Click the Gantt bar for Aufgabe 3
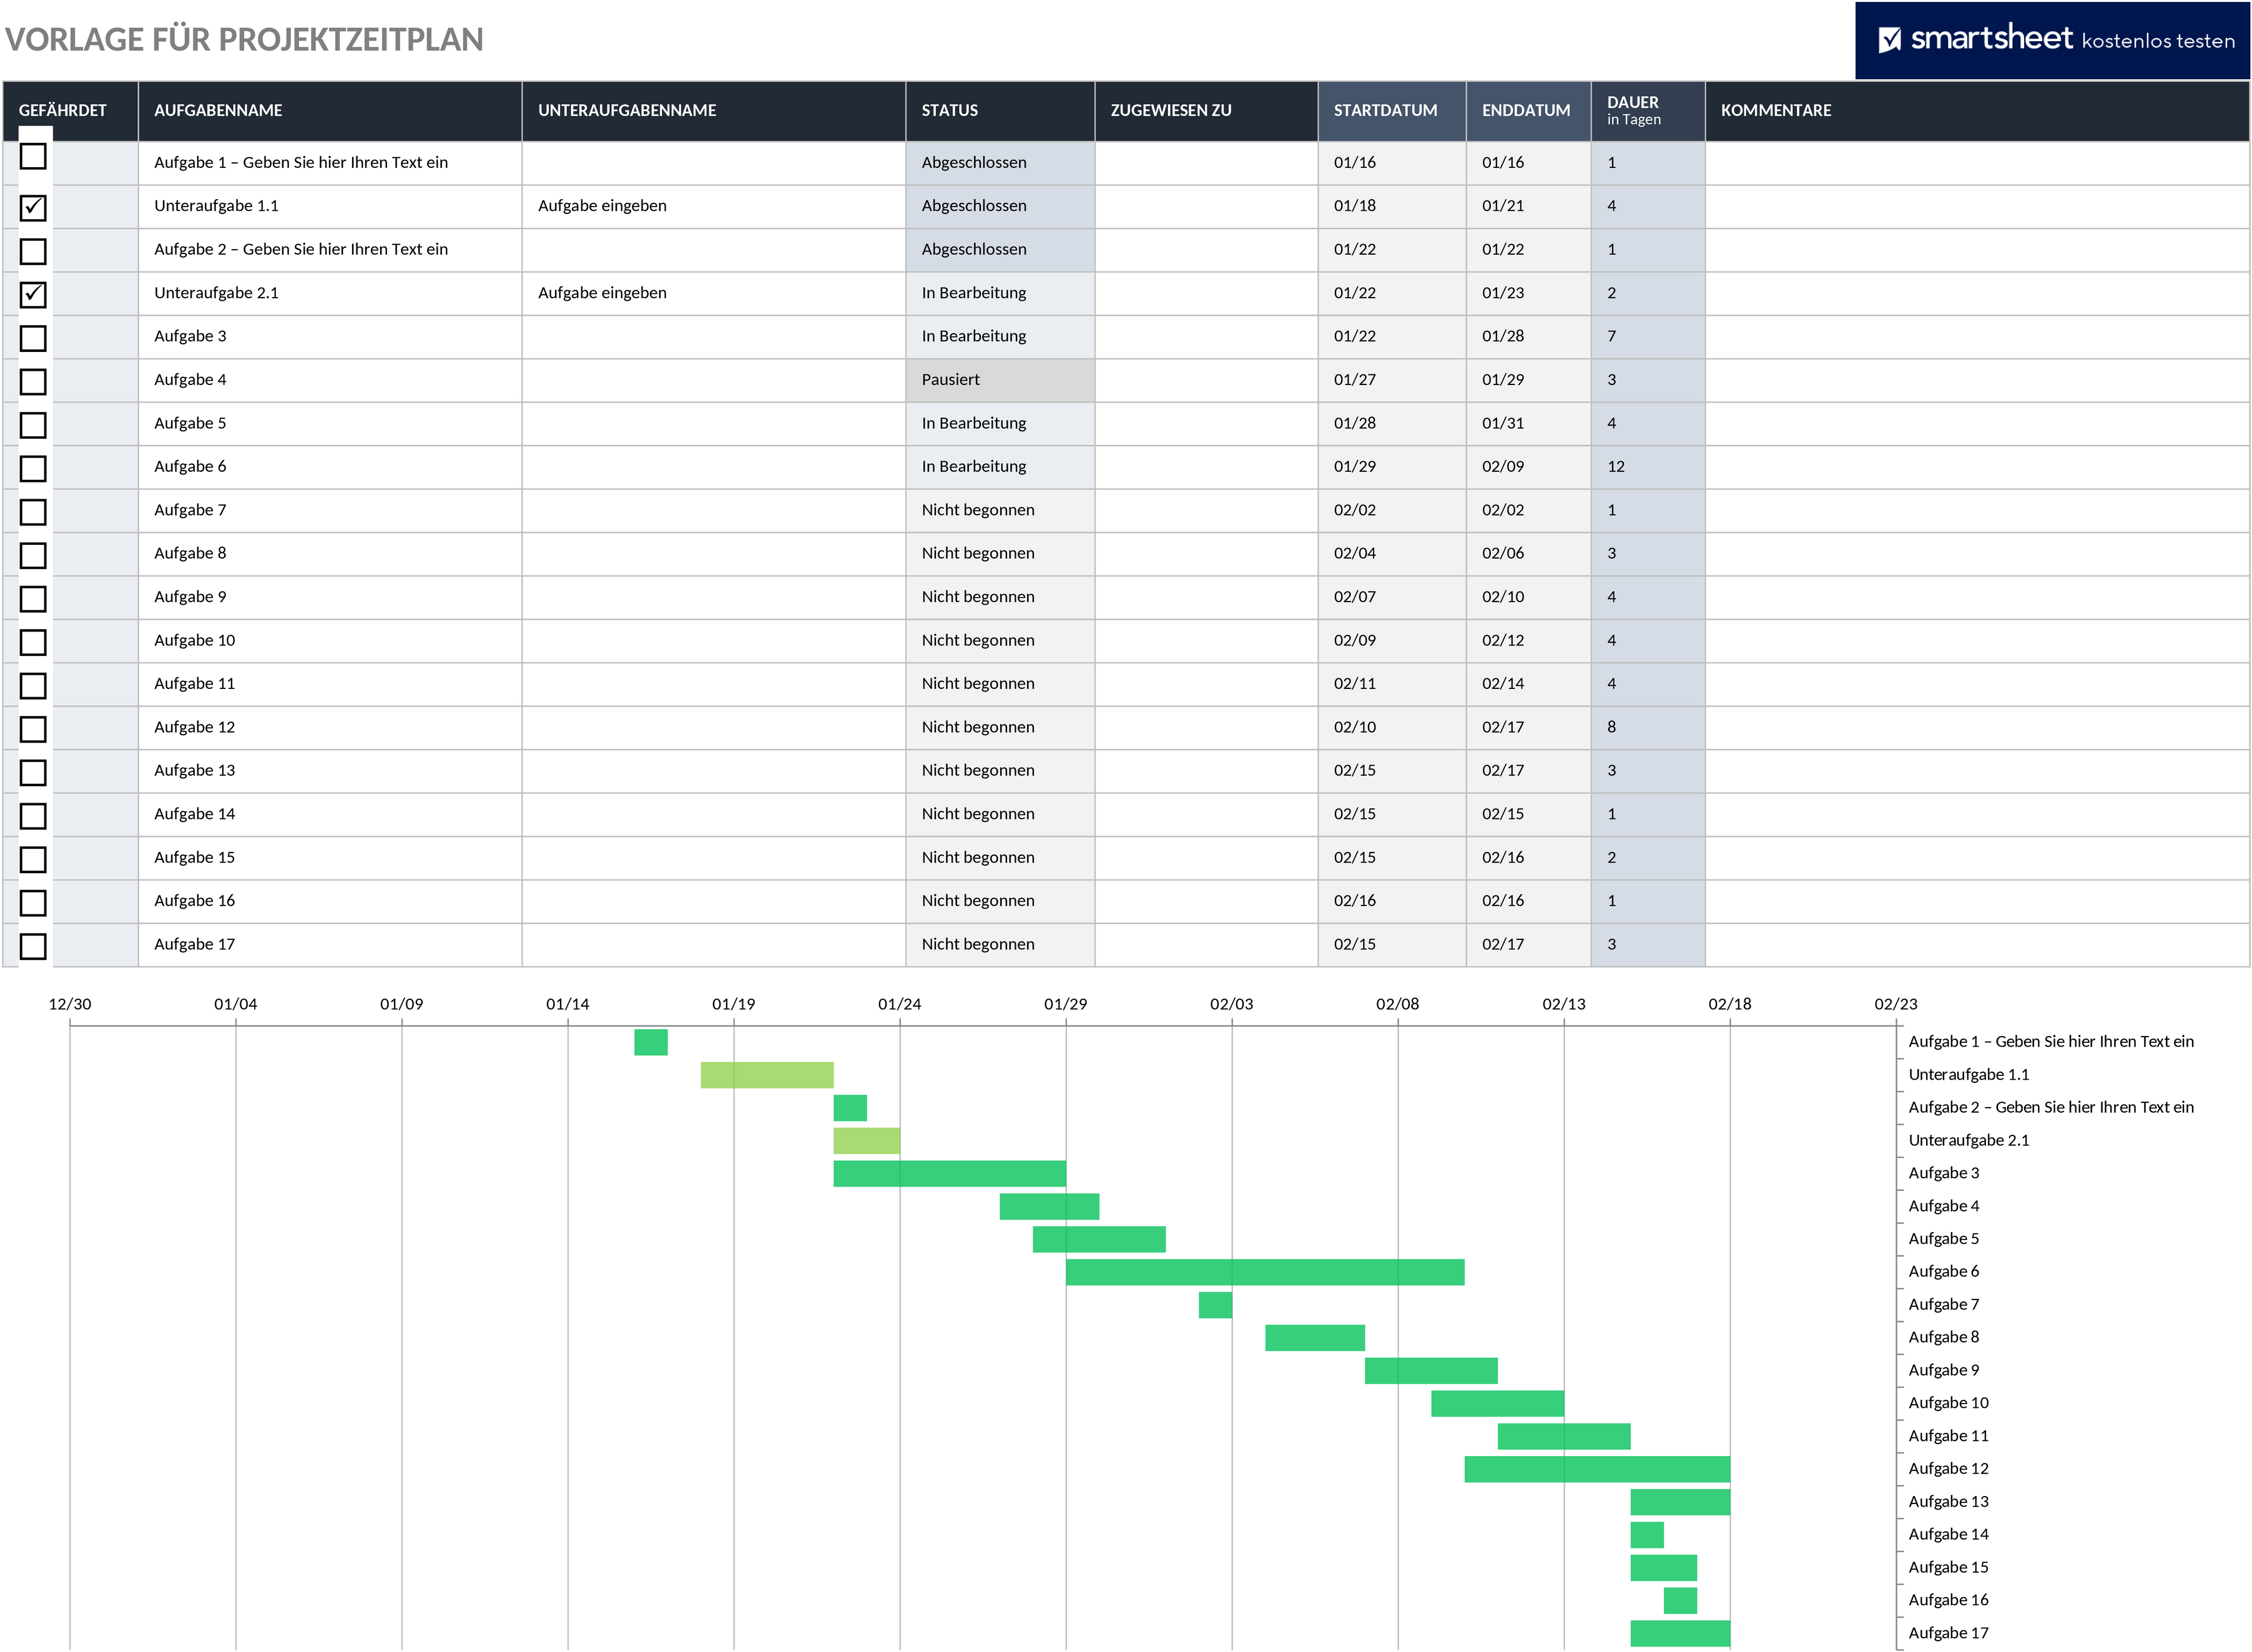The image size is (2252, 1652). pos(950,1174)
